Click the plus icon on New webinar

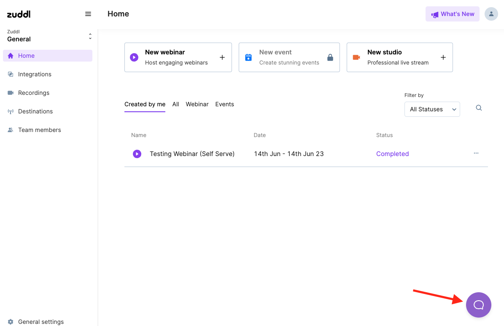[x=222, y=57]
